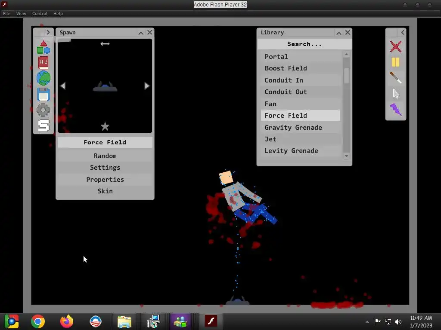
Task: Click the Flash Player taskbar icon
Action: [211, 321]
